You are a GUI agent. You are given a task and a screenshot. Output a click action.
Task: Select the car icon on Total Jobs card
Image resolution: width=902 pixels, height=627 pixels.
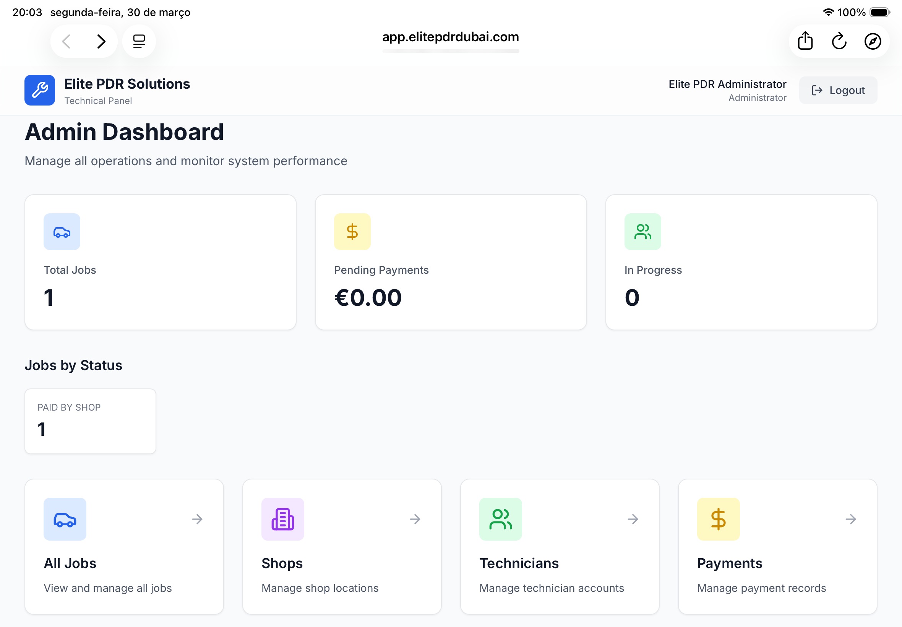[62, 232]
